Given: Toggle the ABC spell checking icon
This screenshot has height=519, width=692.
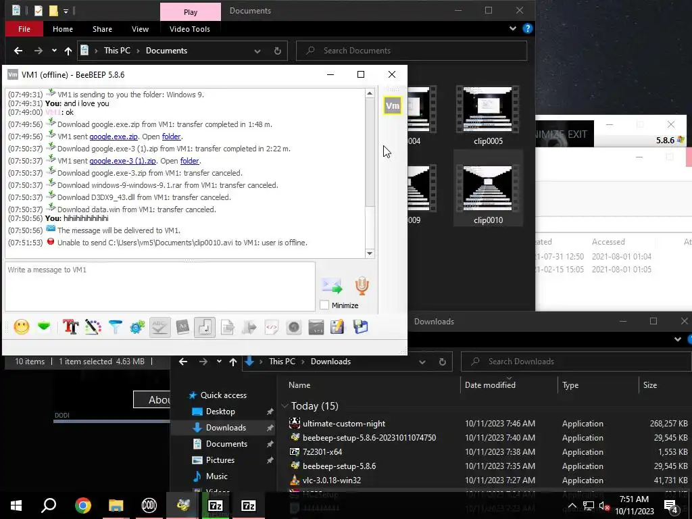Looking at the screenshot, I should [159, 327].
